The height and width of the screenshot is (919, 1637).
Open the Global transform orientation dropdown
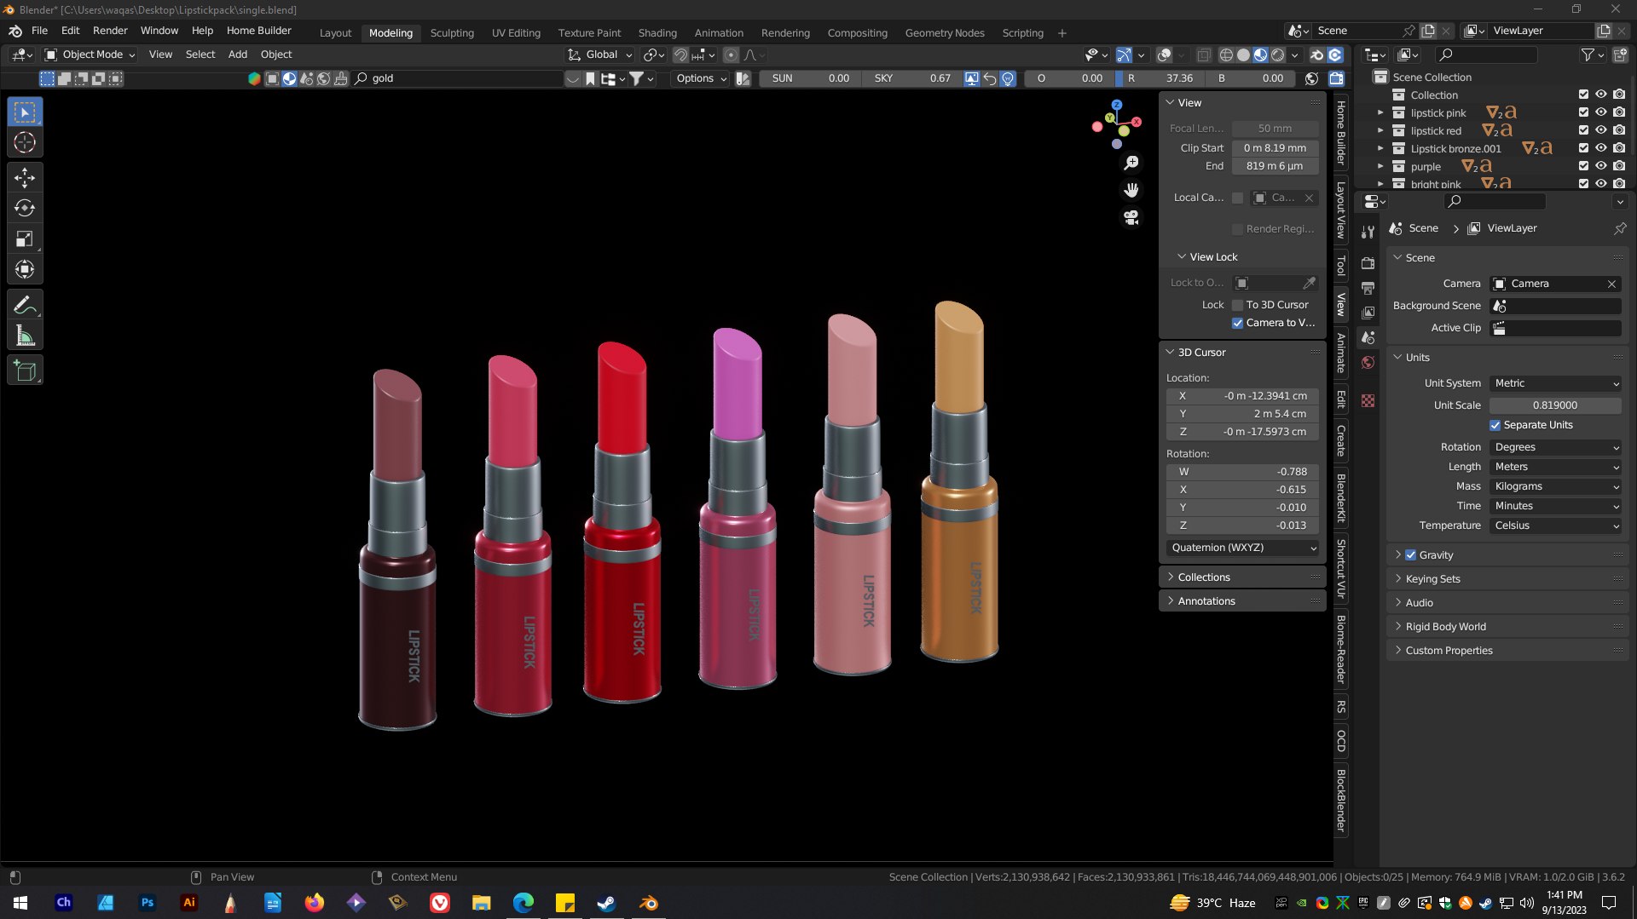(600, 55)
